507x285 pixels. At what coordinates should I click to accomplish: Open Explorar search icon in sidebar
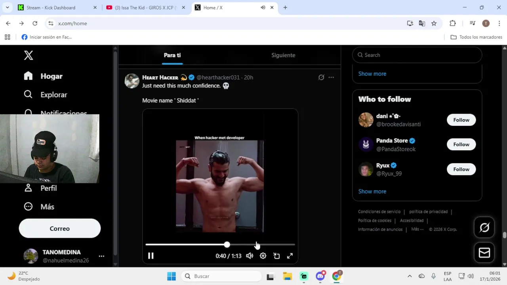click(28, 94)
